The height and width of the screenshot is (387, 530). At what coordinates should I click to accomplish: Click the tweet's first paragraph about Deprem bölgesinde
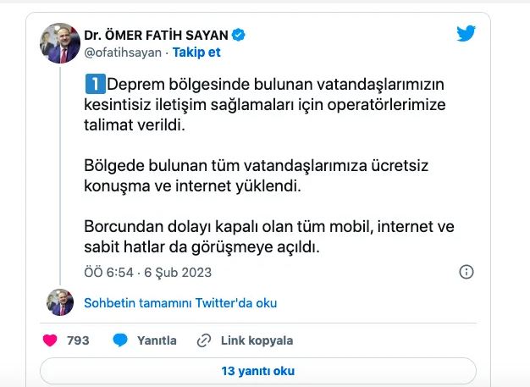click(x=271, y=104)
